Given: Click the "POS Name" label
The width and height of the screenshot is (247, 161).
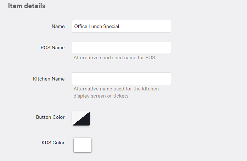Looking at the screenshot, I should (x=52, y=48).
